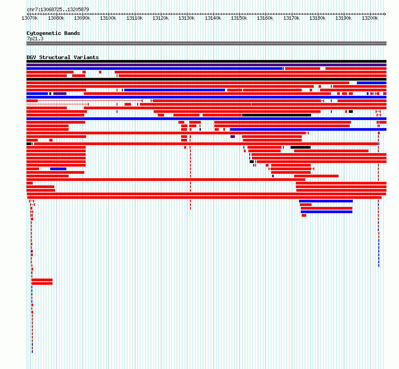This screenshot has width=399, height=369.
Task: Click the 13070k ruler label
Action: tap(30, 18)
